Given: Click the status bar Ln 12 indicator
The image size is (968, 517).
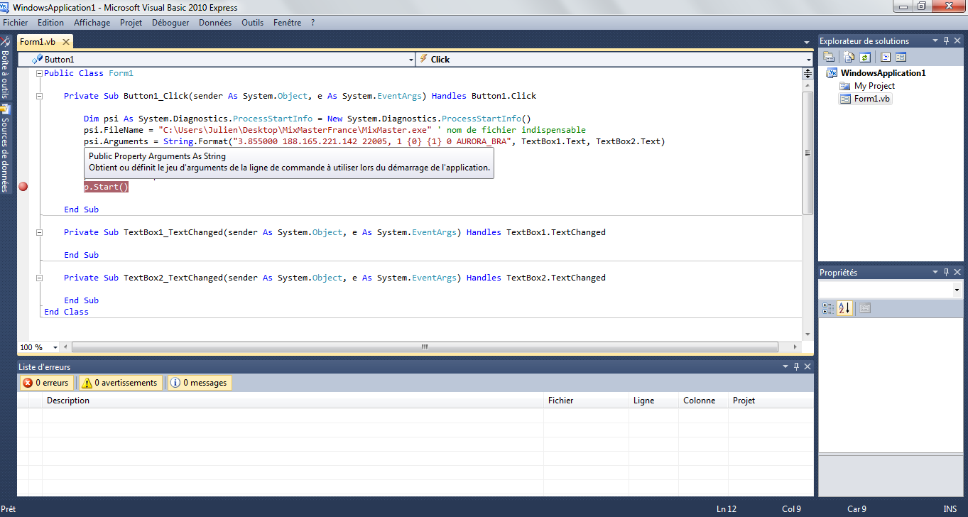Looking at the screenshot, I should pyautogui.click(x=727, y=508).
